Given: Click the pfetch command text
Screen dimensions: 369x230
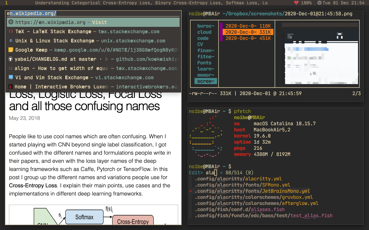Looking at the screenshot, I should click(242, 111).
